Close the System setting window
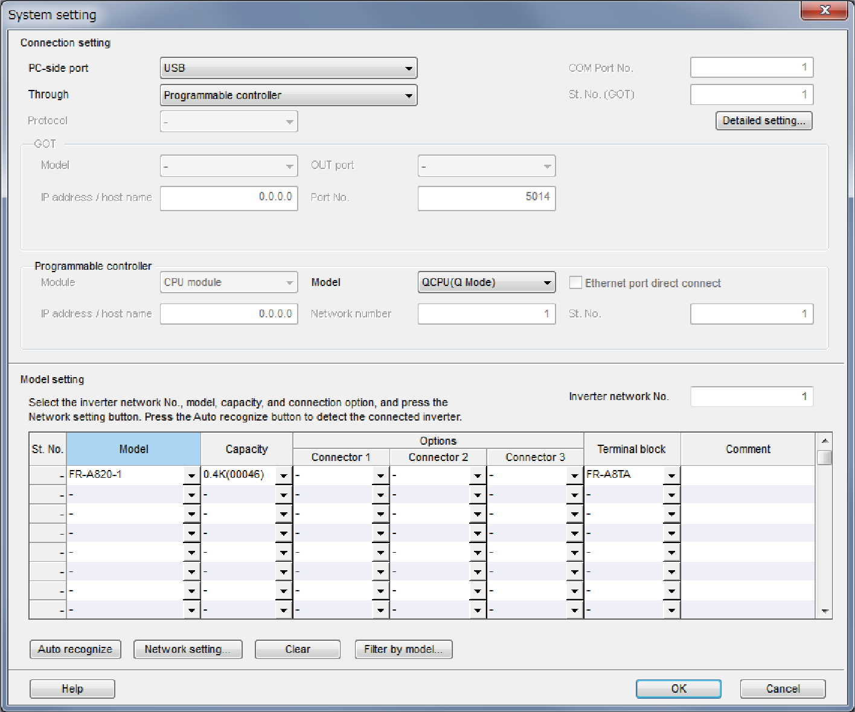The image size is (855, 712). (x=824, y=10)
